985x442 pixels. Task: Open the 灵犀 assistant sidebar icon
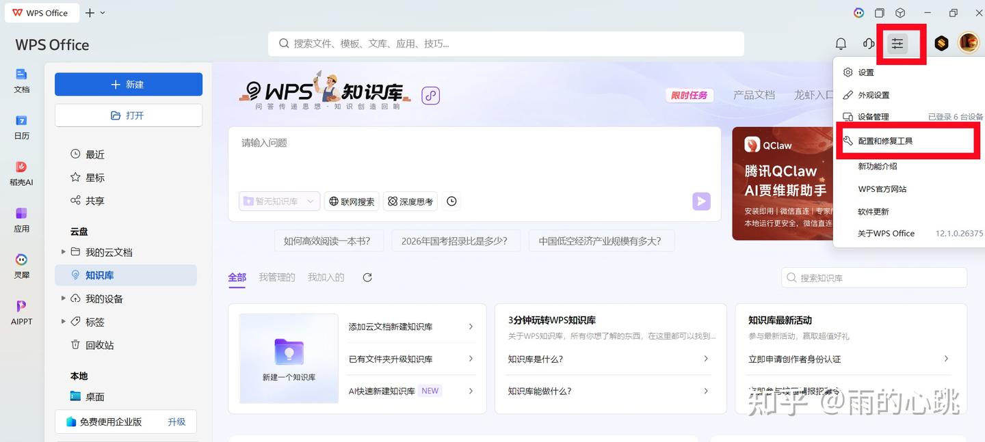[22, 266]
